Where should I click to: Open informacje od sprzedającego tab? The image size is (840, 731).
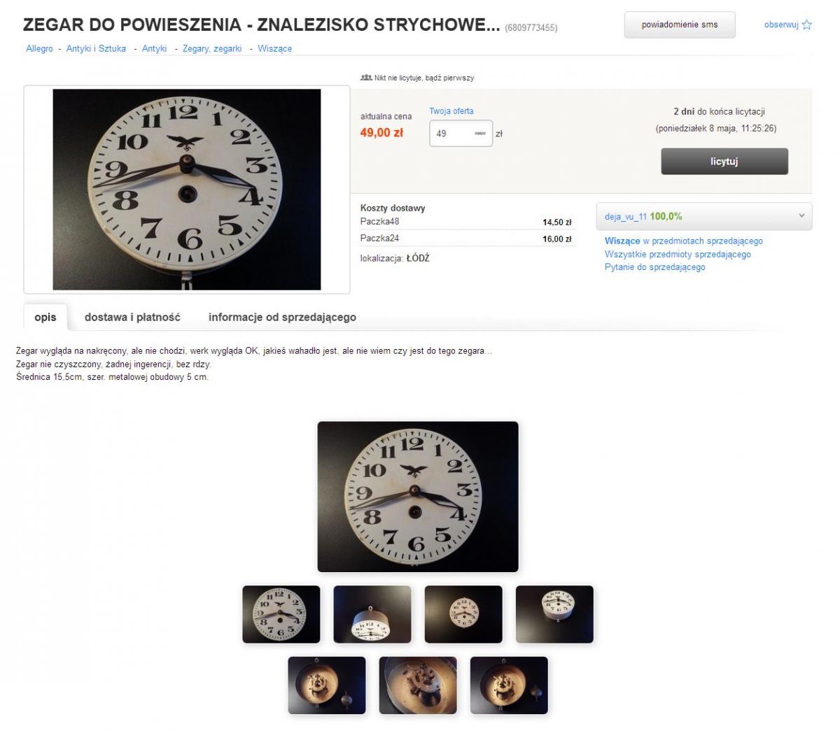[282, 318]
